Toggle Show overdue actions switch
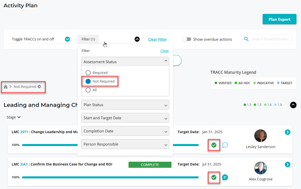Viewport: 301px width, 189px height. pyautogui.click(x=187, y=39)
